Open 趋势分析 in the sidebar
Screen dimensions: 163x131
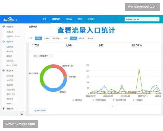(10, 37)
